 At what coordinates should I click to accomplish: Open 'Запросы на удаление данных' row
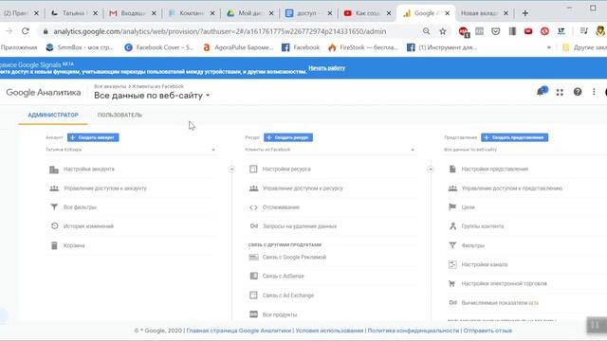coord(331,226)
